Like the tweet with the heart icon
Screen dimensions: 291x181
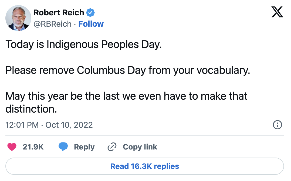point(12,147)
